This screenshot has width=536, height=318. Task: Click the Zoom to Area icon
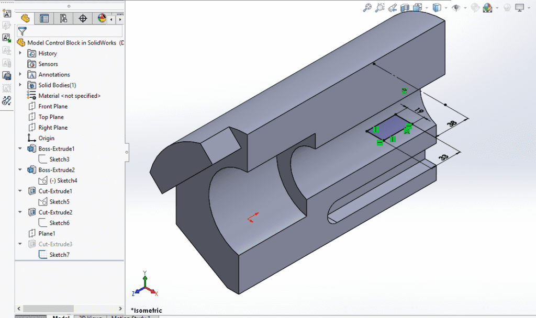point(379,7)
